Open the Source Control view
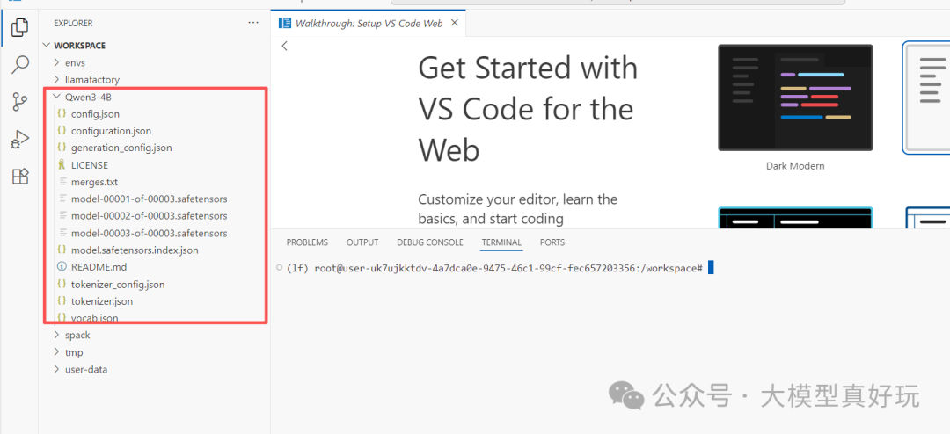 point(20,102)
